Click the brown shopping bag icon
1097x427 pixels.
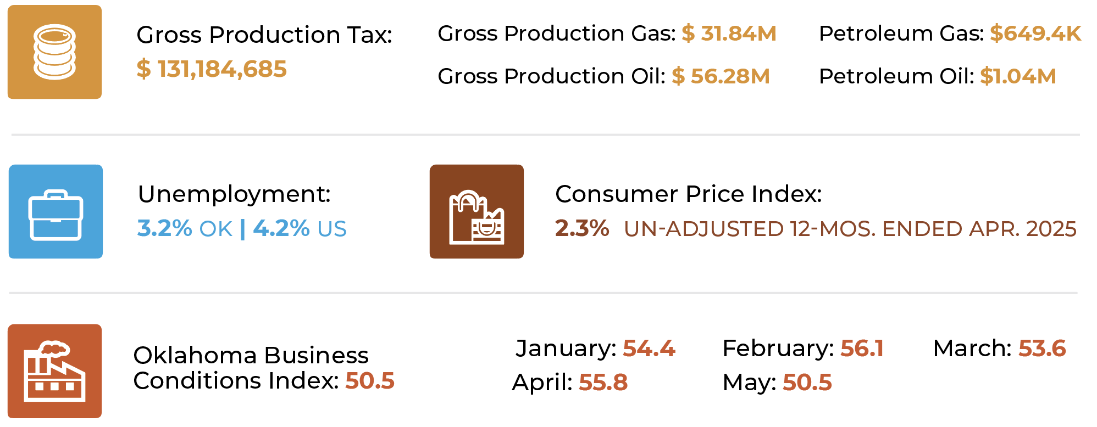(x=477, y=212)
